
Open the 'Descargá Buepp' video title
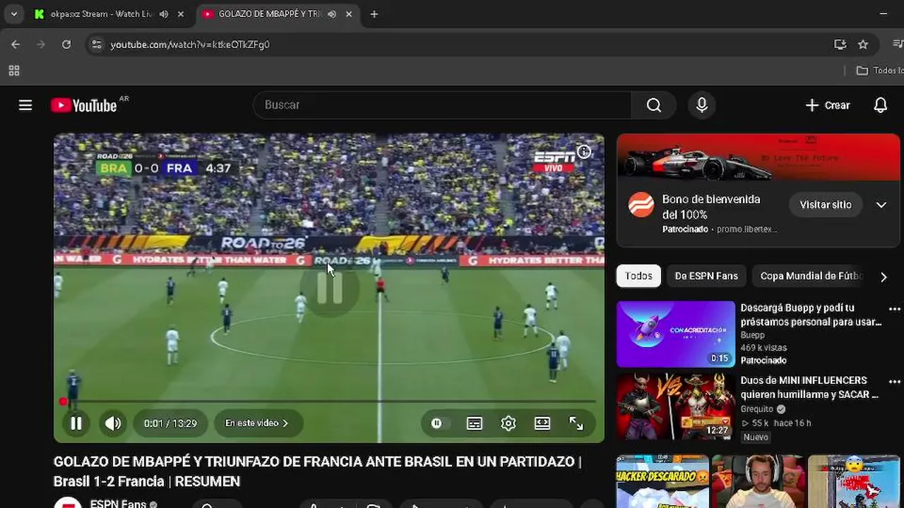[811, 315]
